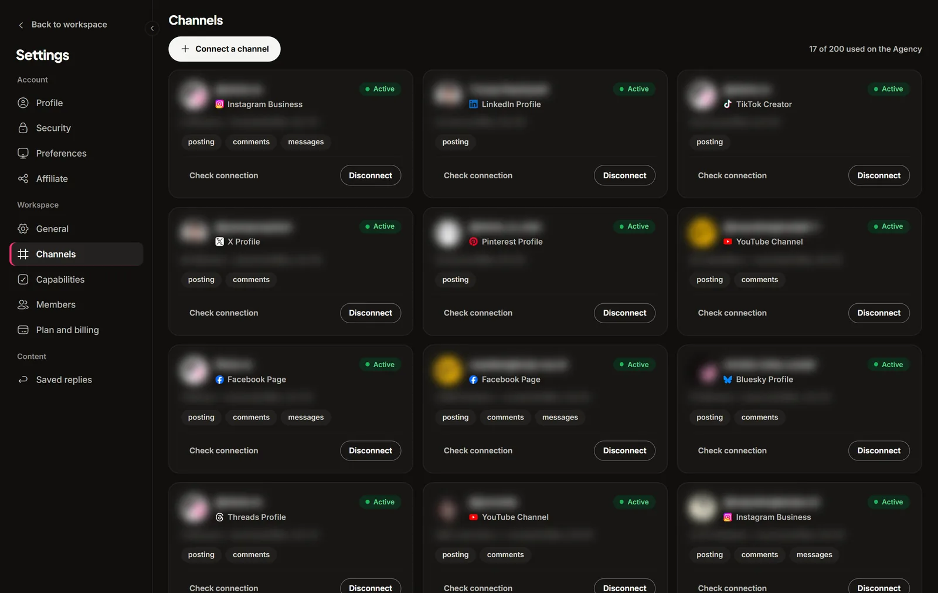Viewport: 938px width, 593px height.
Task: Click the Channels page heading
Action: point(196,21)
